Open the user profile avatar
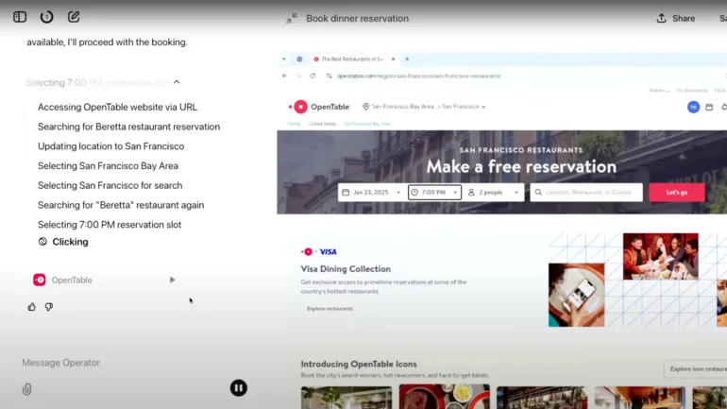 pyautogui.click(x=693, y=107)
